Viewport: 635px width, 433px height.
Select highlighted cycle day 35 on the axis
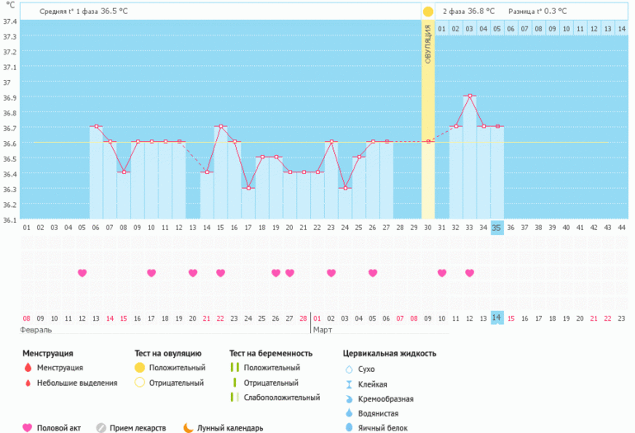point(496,228)
